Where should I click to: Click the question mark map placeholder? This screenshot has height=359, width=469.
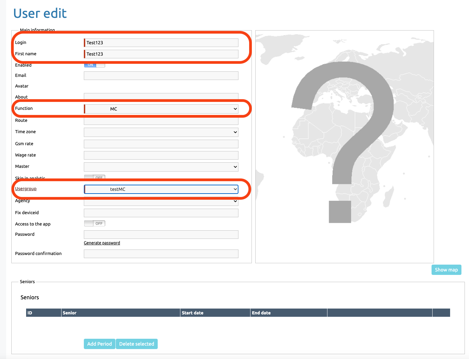click(x=344, y=147)
